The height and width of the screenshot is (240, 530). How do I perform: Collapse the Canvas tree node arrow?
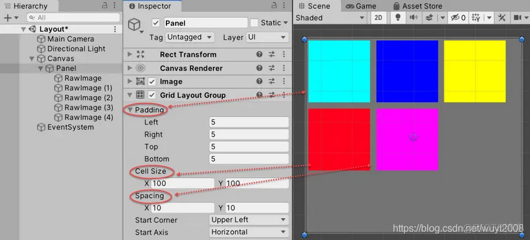click(x=32, y=59)
